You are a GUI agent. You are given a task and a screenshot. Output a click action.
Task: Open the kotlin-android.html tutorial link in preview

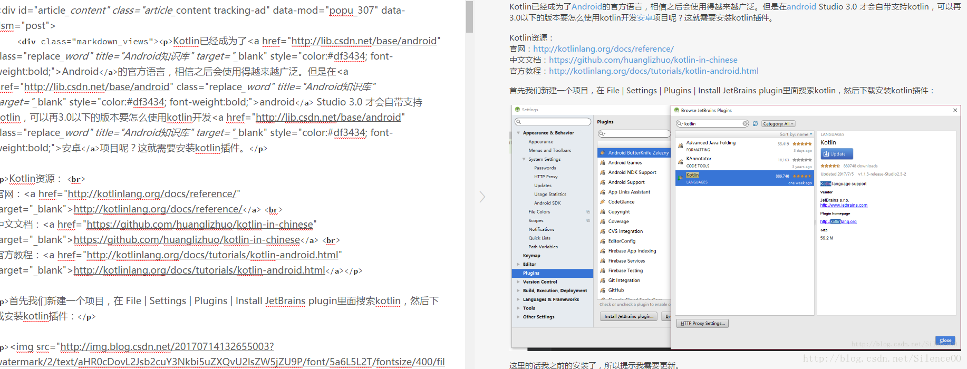tap(654, 71)
